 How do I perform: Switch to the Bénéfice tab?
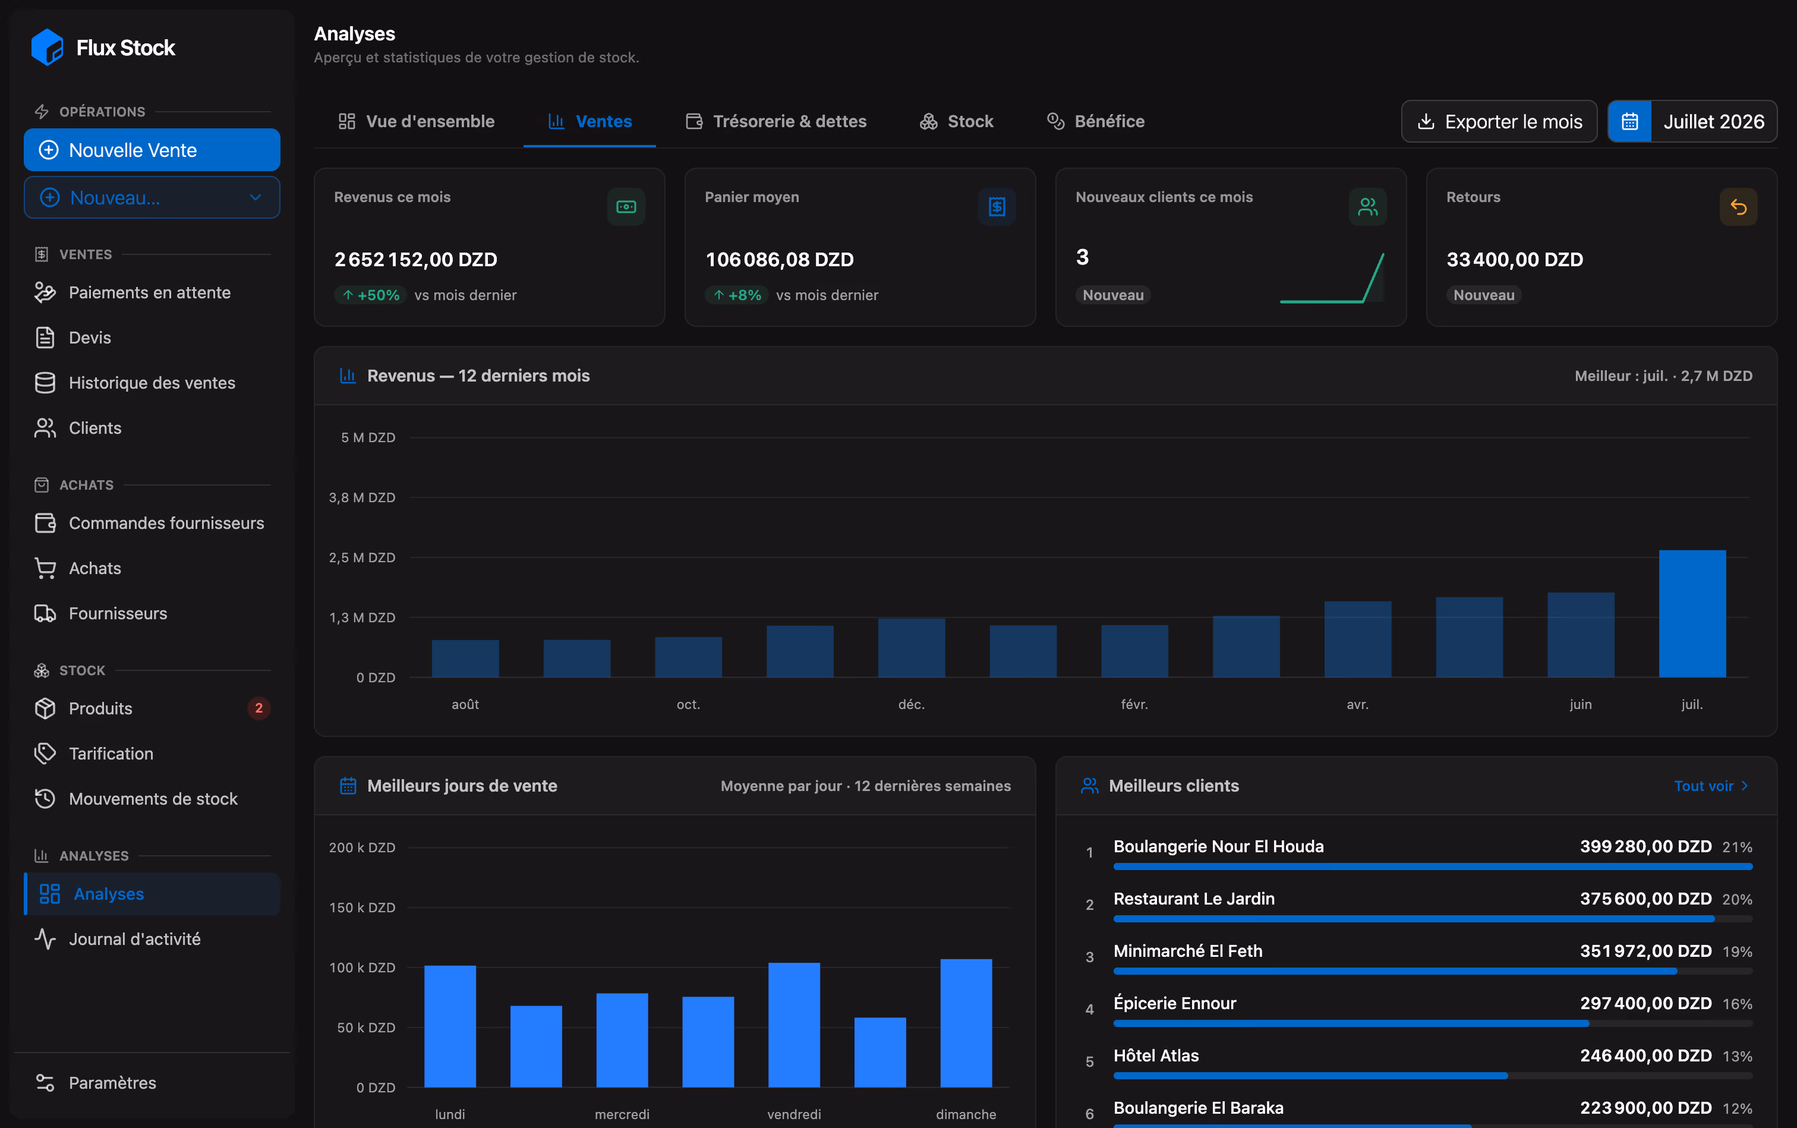pyautogui.click(x=1095, y=122)
